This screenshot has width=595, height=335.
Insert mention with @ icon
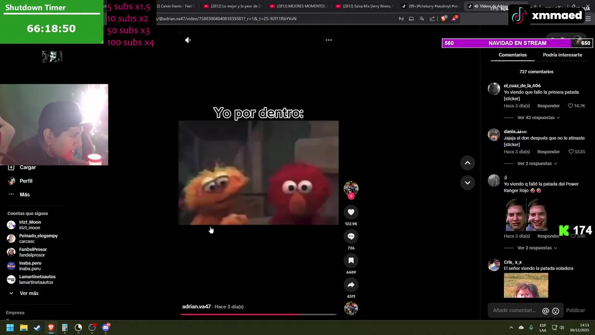coord(546,311)
